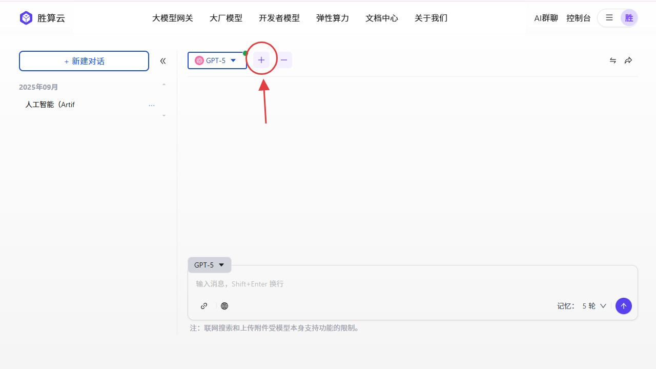The height and width of the screenshot is (369, 656).
Task: Open 弹性算力 menu
Action: pyautogui.click(x=333, y=18)
